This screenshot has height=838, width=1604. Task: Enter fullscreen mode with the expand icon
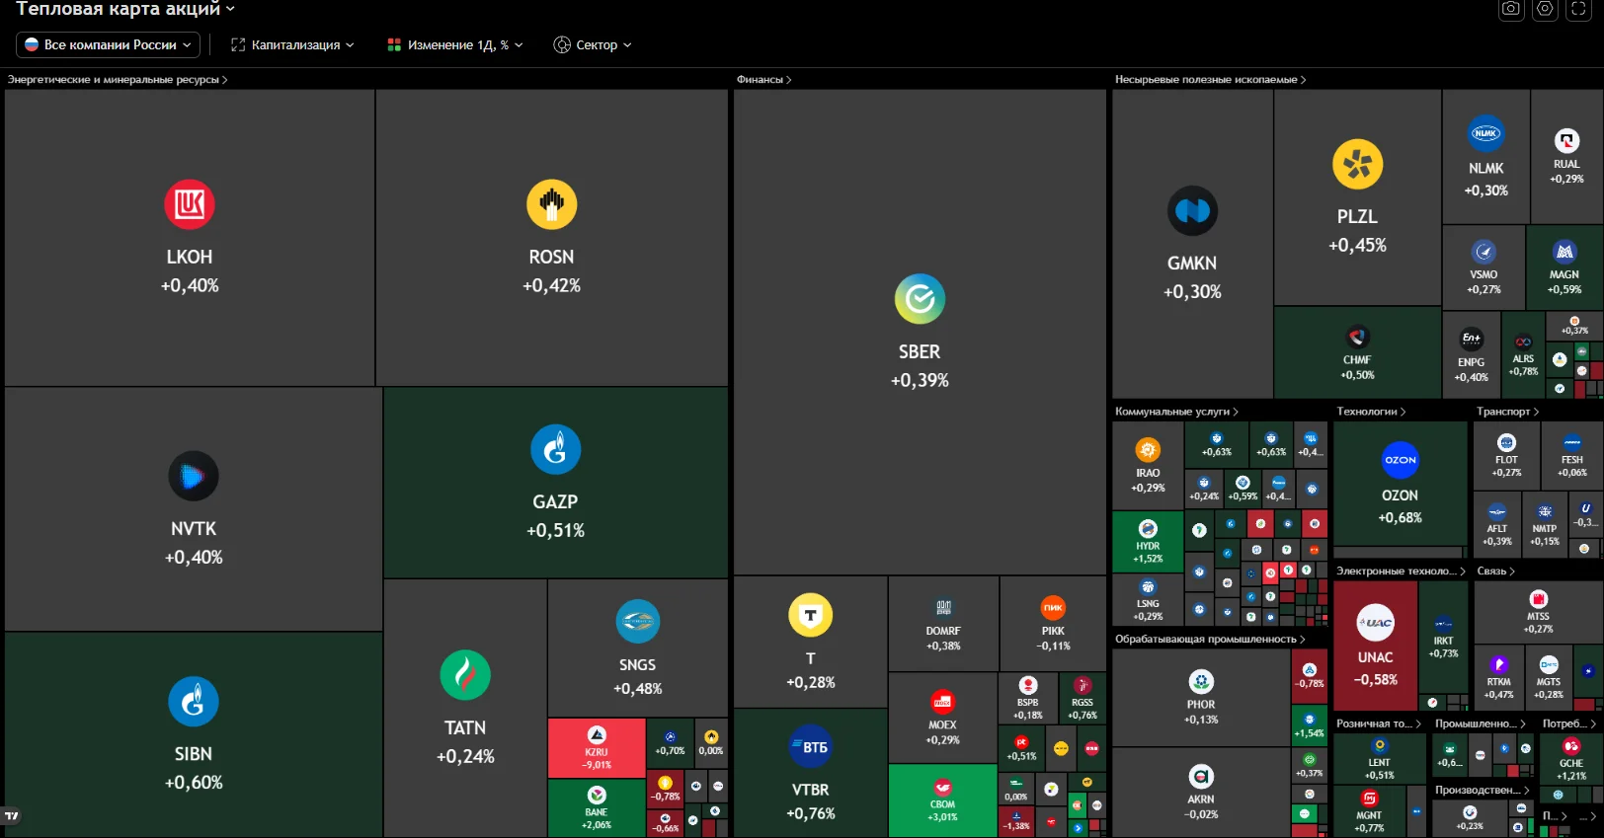[x=1578, y=9]
